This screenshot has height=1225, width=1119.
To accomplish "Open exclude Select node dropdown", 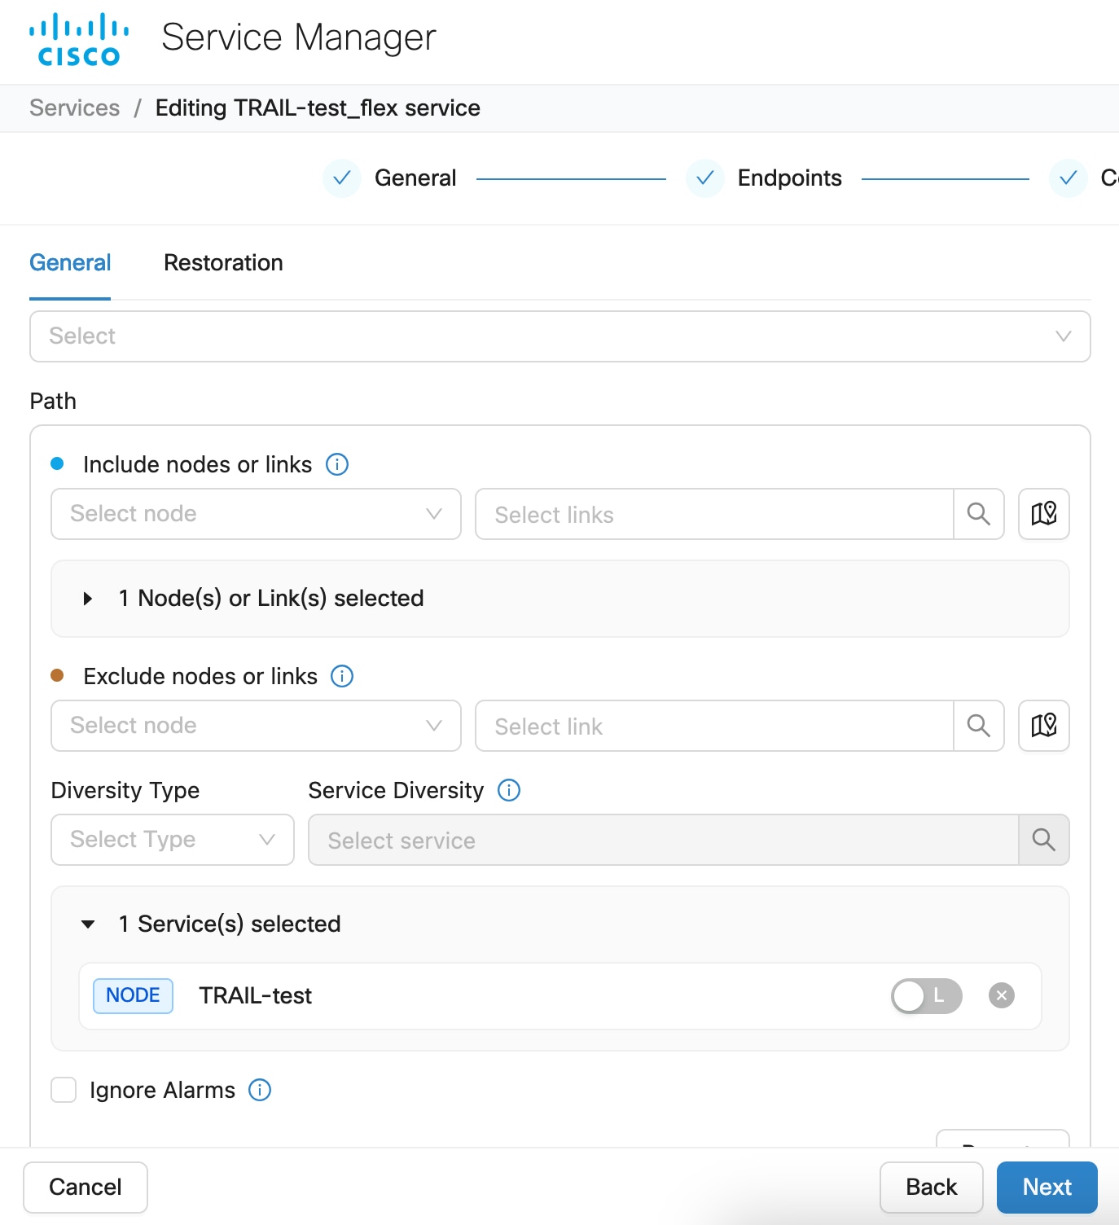I will click(x=256, y=726).
